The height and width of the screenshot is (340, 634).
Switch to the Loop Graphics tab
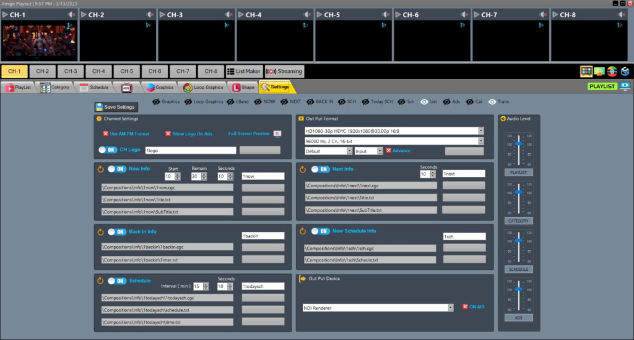[203, 87]
